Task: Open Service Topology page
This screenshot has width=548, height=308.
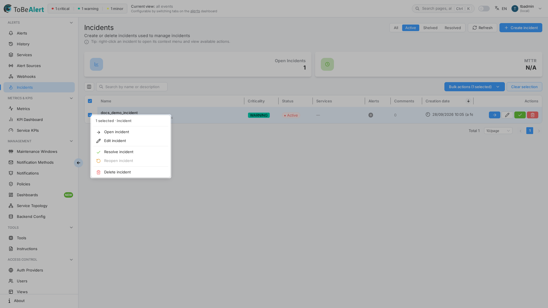Action: tap(39, 206)
